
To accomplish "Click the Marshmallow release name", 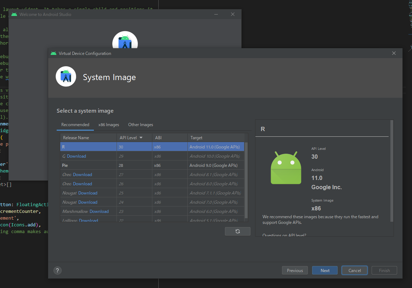I will pyautogui.click(x=76, y=211).
